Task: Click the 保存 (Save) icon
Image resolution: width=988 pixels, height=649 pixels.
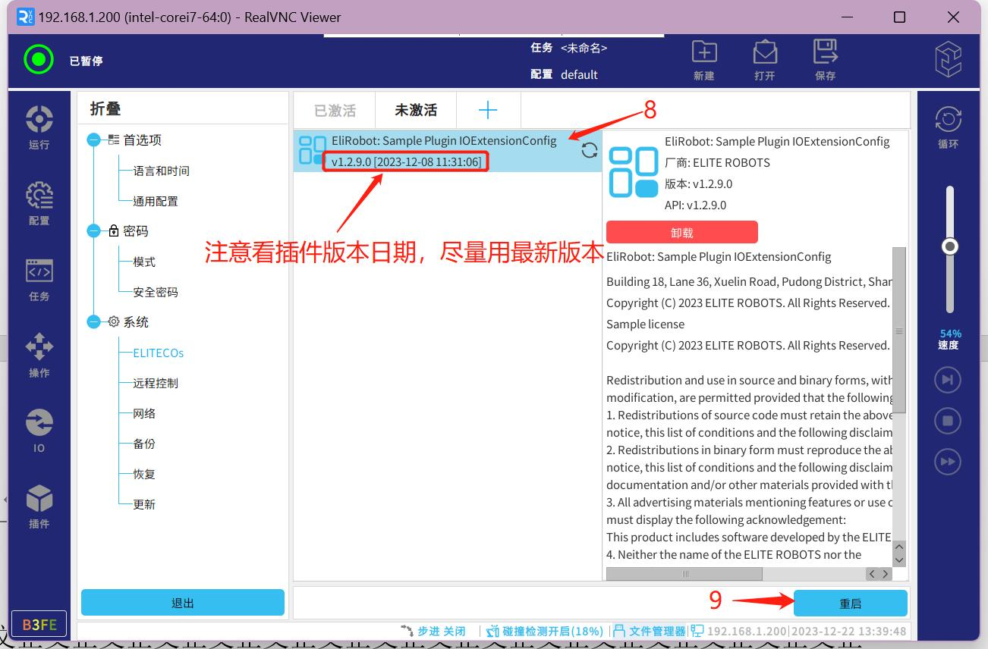Action: (825, 60)
